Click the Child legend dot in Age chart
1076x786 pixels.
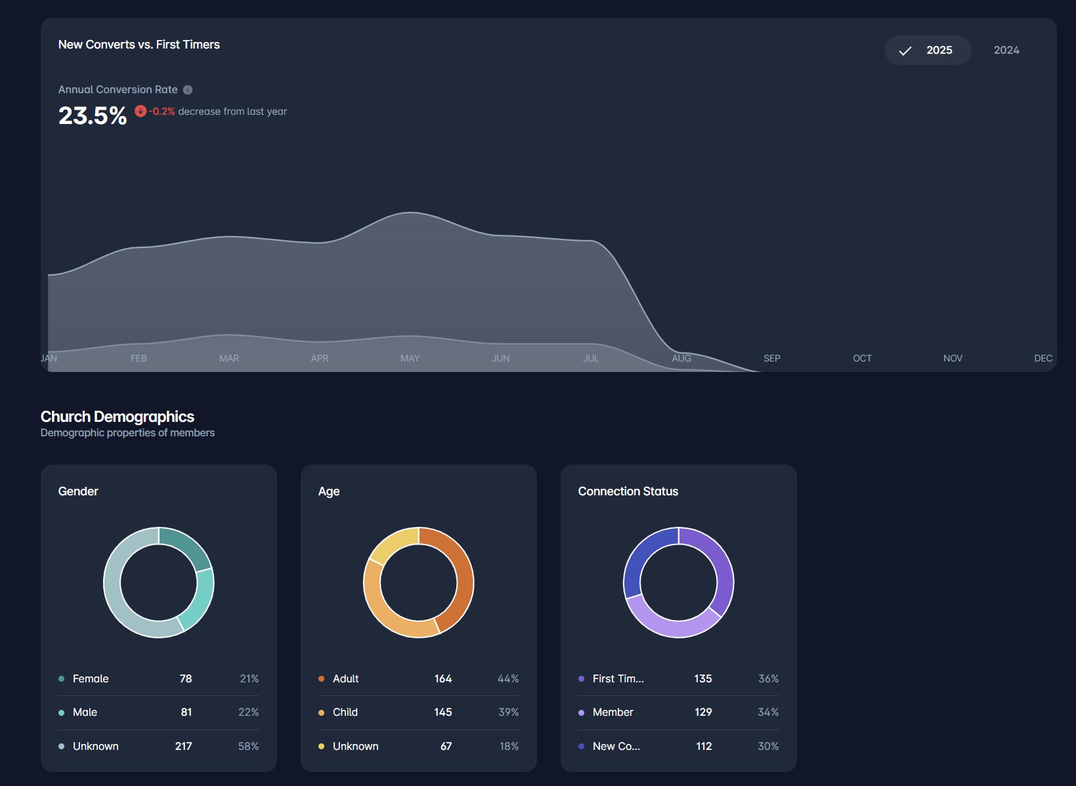click(321, 712)
